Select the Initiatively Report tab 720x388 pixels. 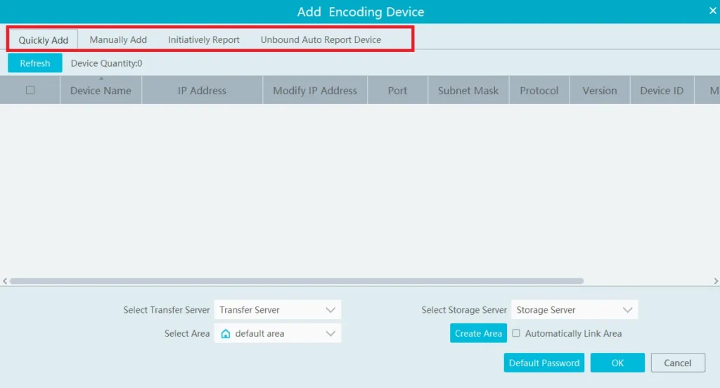[203, 40]
